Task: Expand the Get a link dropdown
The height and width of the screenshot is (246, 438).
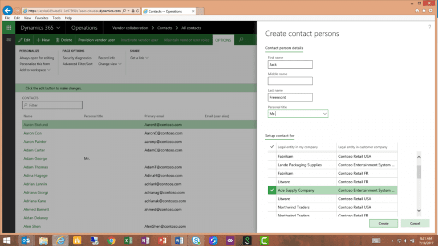Action: coord(139,58)
